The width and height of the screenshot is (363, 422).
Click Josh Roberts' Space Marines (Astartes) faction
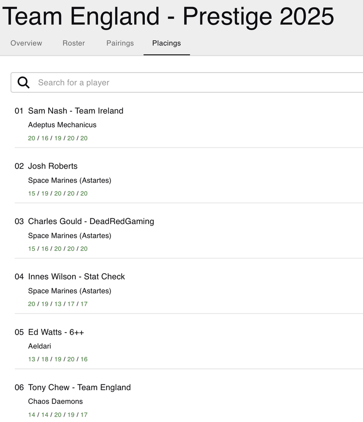click(70, 180)
